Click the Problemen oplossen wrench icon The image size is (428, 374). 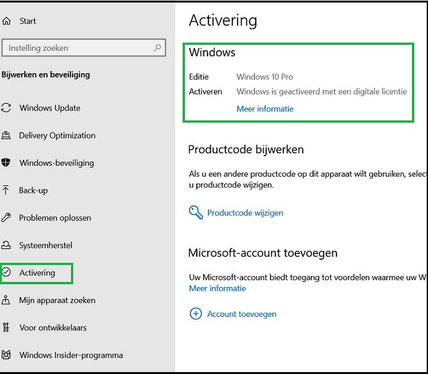click(x=6, y=218)
